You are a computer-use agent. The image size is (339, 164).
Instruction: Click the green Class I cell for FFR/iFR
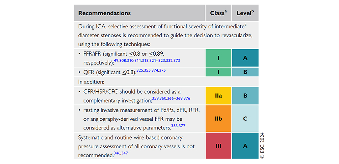[x=218, y=58]
